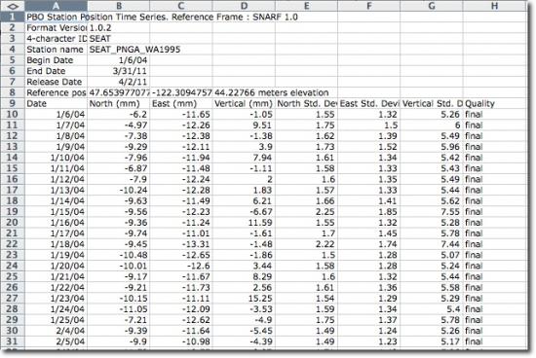This screenshot has height=358, width=536.
Task: Click the 'Begin Date' label cell
Action: [57, 60]
